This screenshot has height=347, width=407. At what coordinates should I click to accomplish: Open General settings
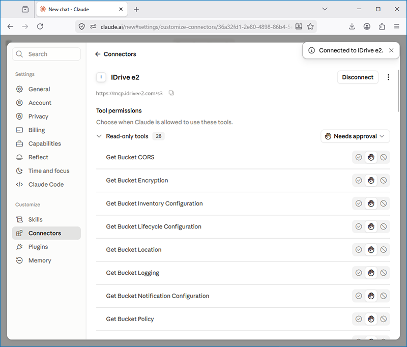coord(46,89)
